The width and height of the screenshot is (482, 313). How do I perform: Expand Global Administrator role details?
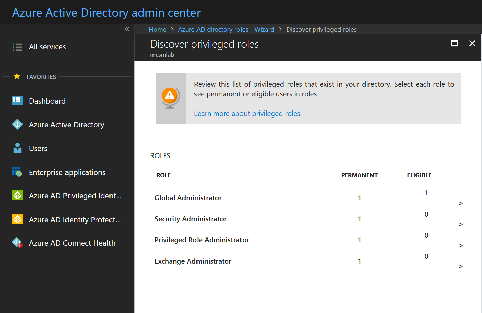(461, 203)
